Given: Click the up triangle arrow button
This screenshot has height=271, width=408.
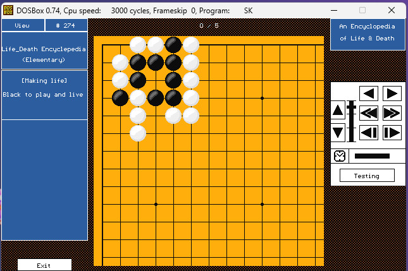Looking at the screenshot, I should point(338,110).
